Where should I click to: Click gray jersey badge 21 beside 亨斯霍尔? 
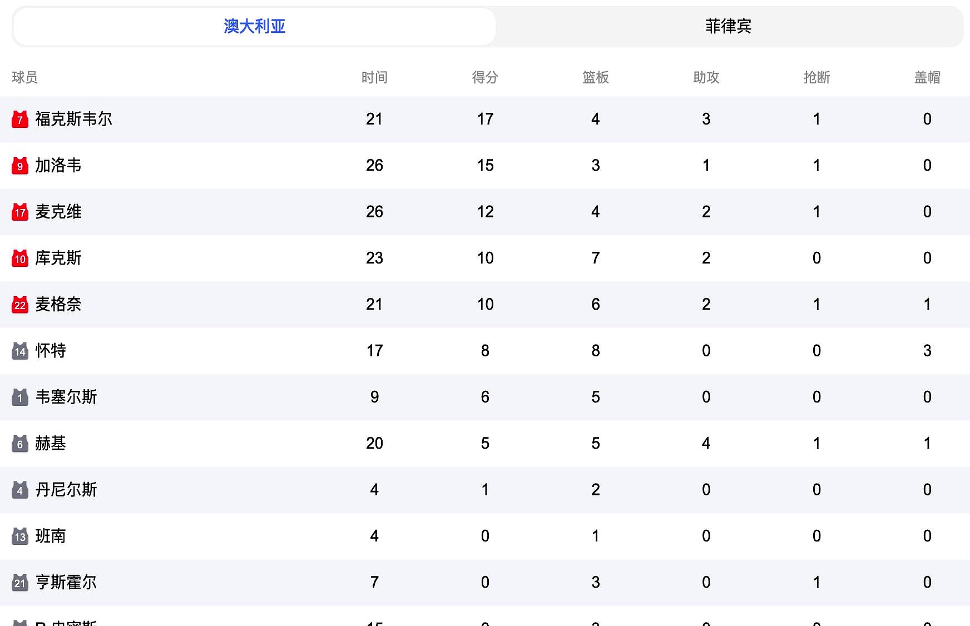(x=19, y=582)
